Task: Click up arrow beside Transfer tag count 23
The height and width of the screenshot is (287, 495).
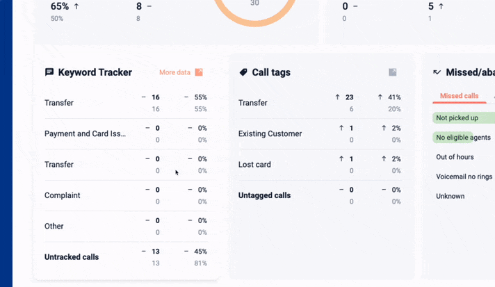Action: tap(338, 97)
